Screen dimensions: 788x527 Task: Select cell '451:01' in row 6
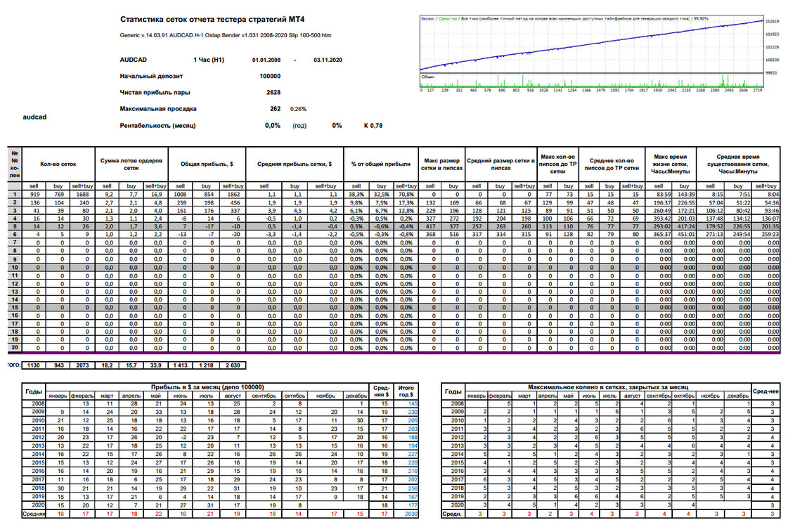pyautogui.click(x=685, y=235)
